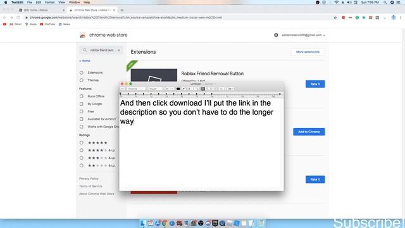The height and width of the screenshot is (228, 405).
Task: Open a new Chrome tab with plus button
Action: pyautogui.click(x=122, y=10)
